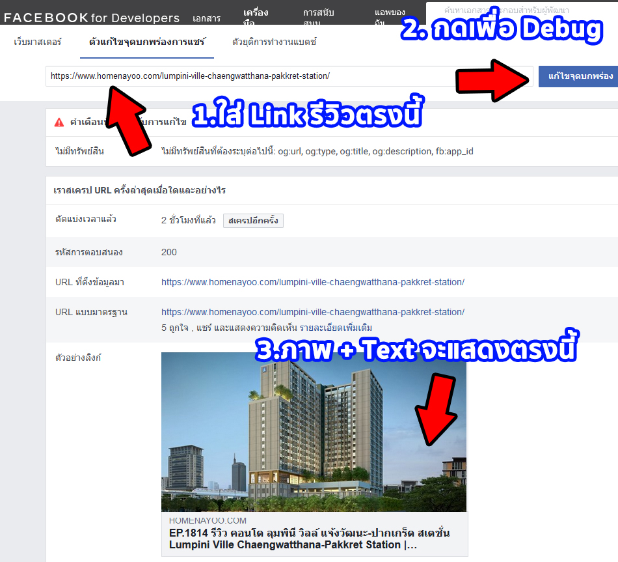Open the การสนับสนุน menu in top bar

click(x=319, y=18)
